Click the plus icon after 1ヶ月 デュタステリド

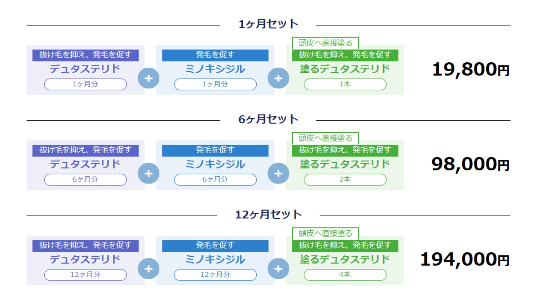coord(149,78)
